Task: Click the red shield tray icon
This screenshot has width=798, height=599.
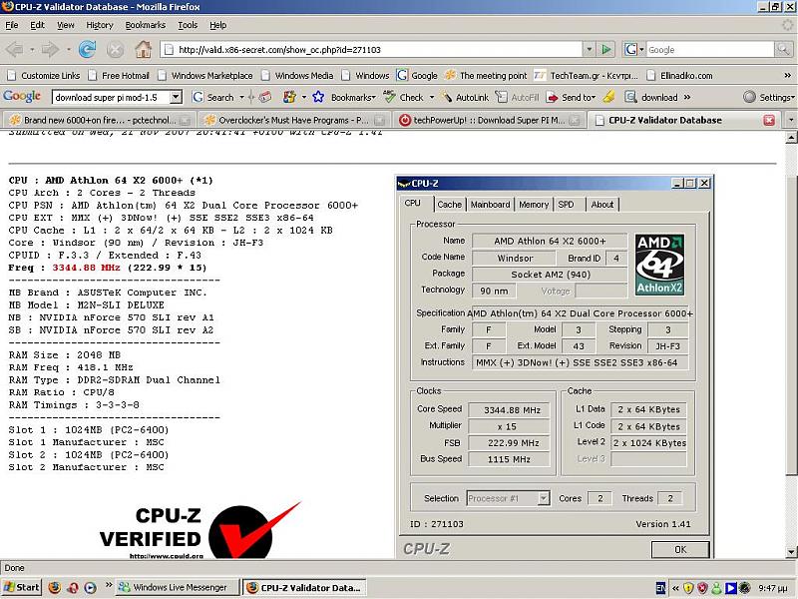Action: 702,588
